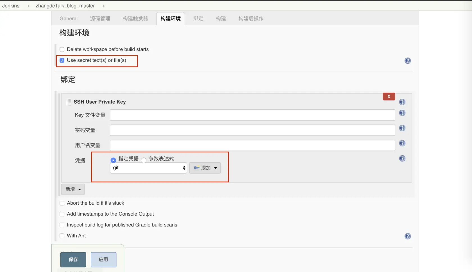
Task: Open the 新增 dropdown menu
Action: tap(73, 189)
